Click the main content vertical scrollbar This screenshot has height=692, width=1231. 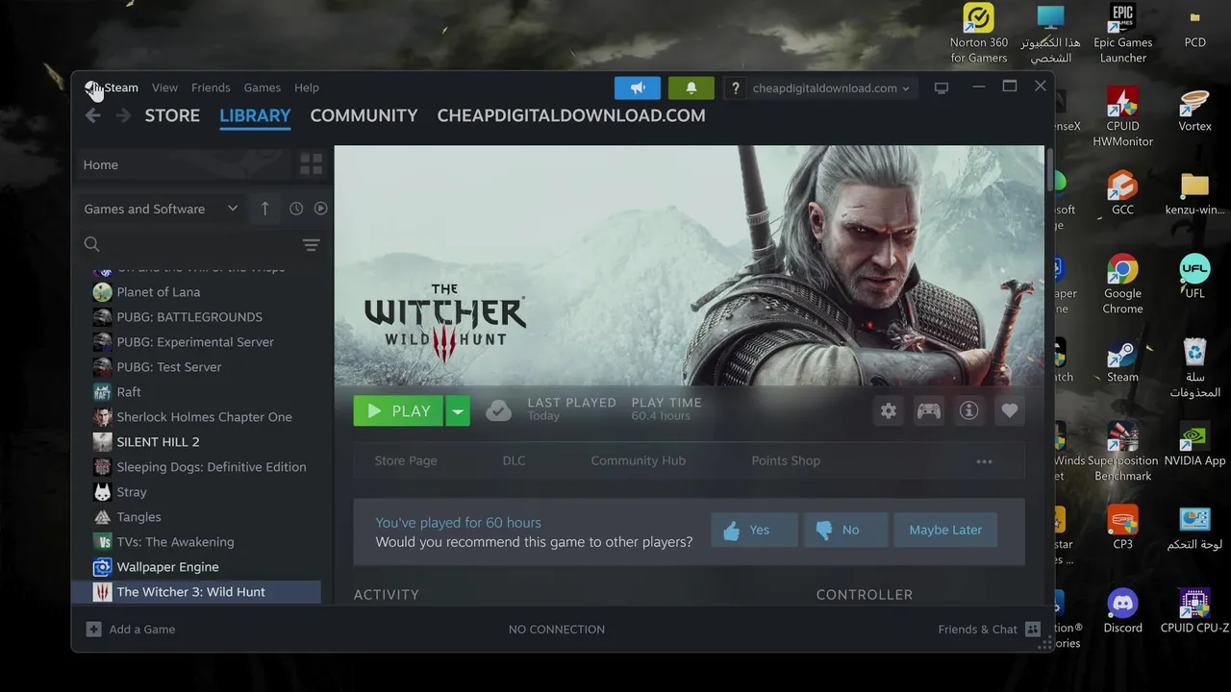pyautogui.click(x=1049, y=168)
